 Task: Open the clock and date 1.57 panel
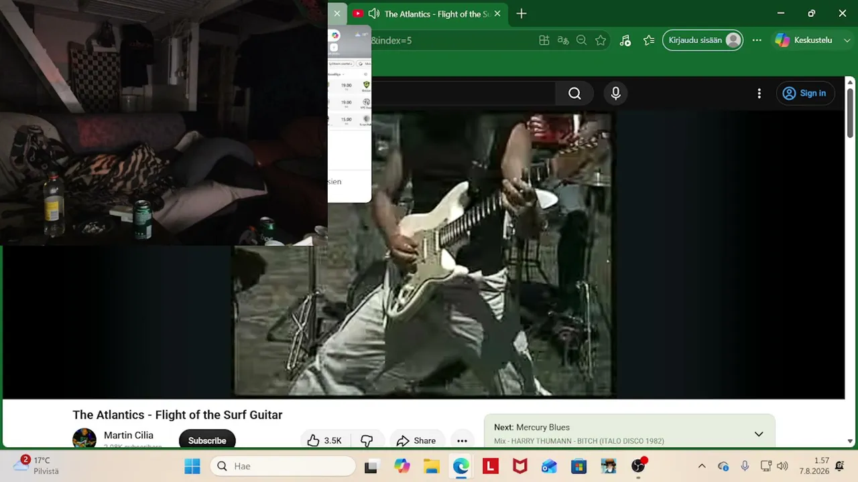(x=814, y=466)
